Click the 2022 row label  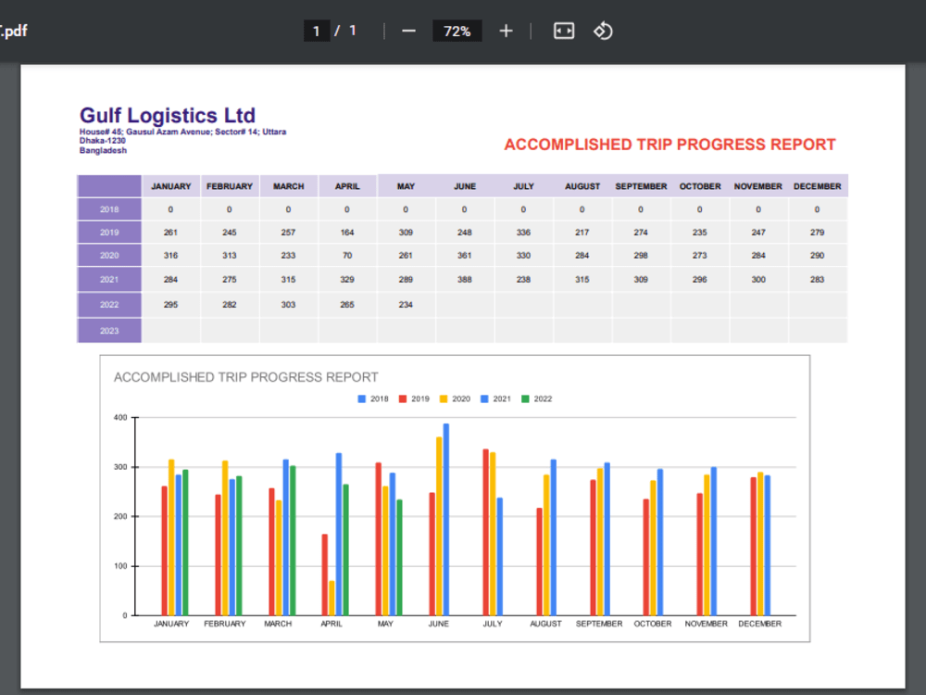pos(109,305)
